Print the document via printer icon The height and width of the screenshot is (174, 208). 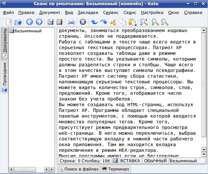pos(71,22)
